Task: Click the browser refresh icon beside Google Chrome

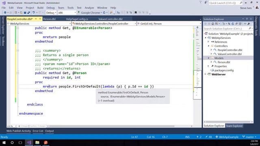Action: (104, 13)
